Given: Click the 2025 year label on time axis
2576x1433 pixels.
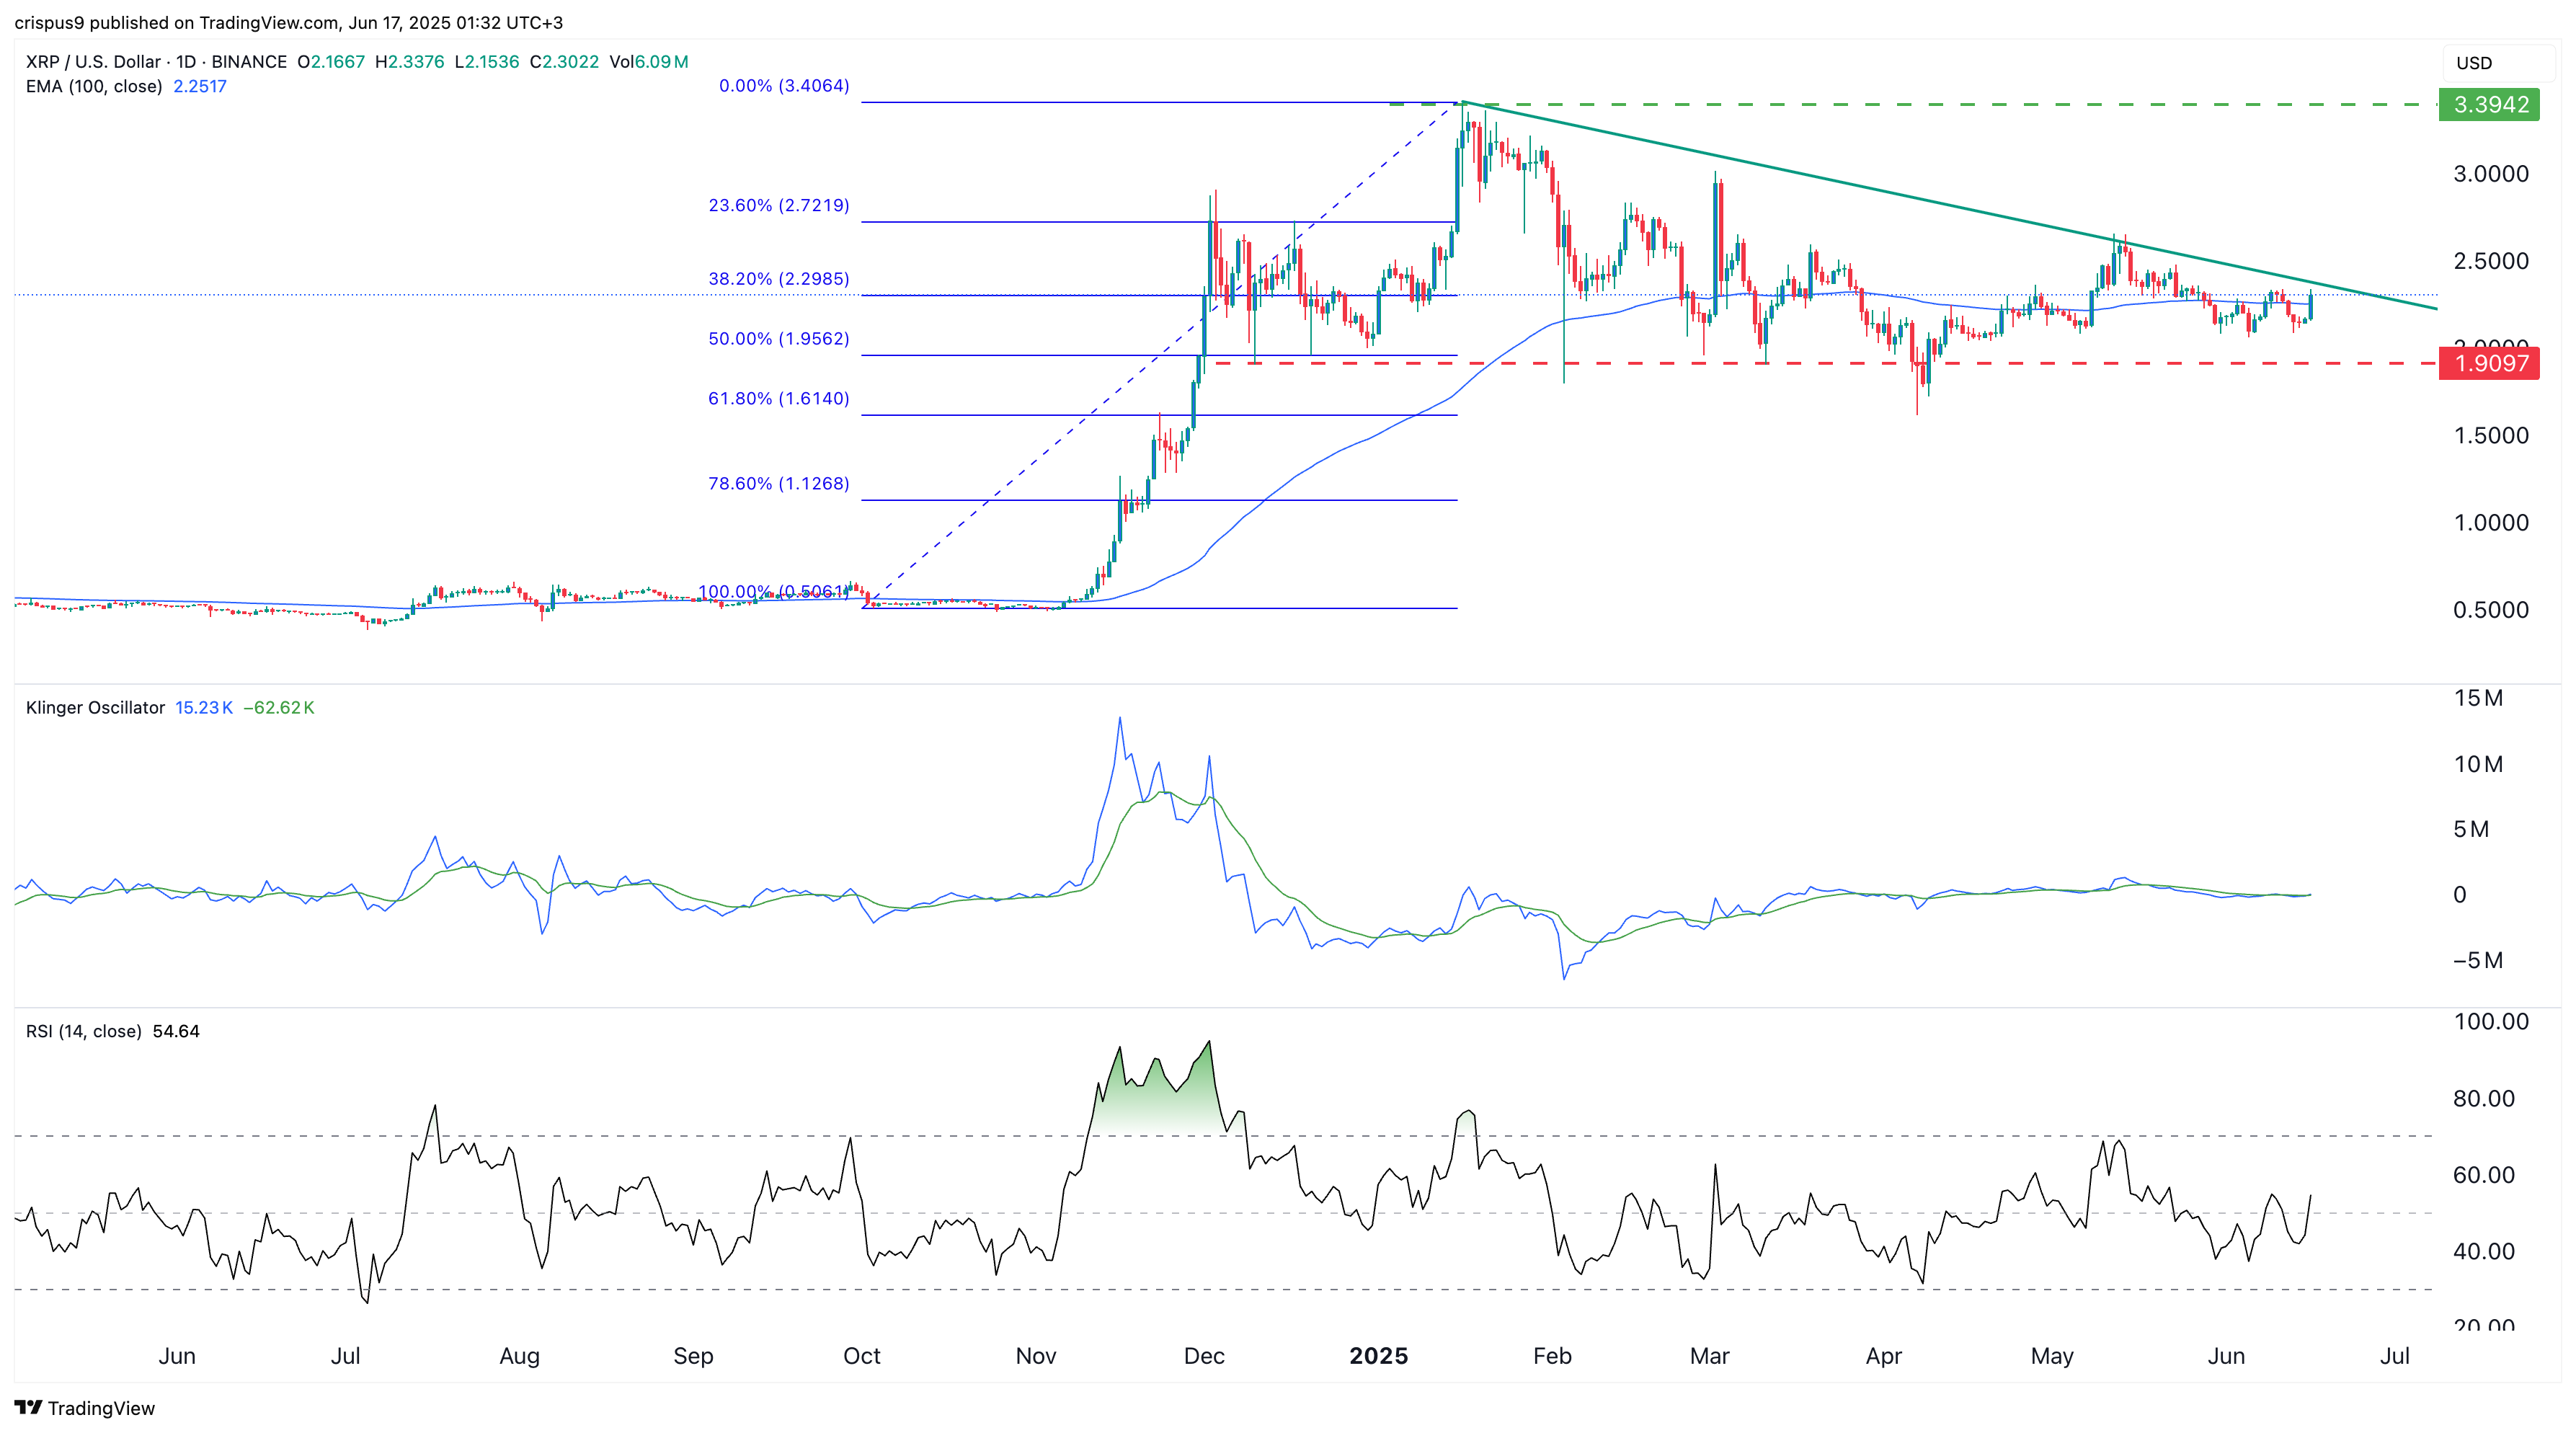Looking at the screenshot, I should (1378, 1356).
